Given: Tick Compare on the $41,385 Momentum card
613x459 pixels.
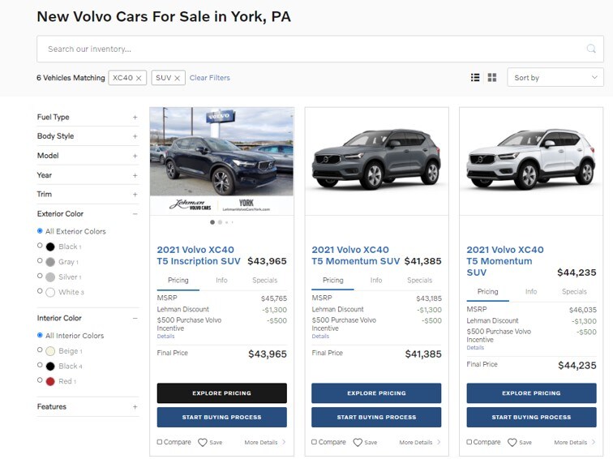Looking at the screenshot, I should pos(314,442).
